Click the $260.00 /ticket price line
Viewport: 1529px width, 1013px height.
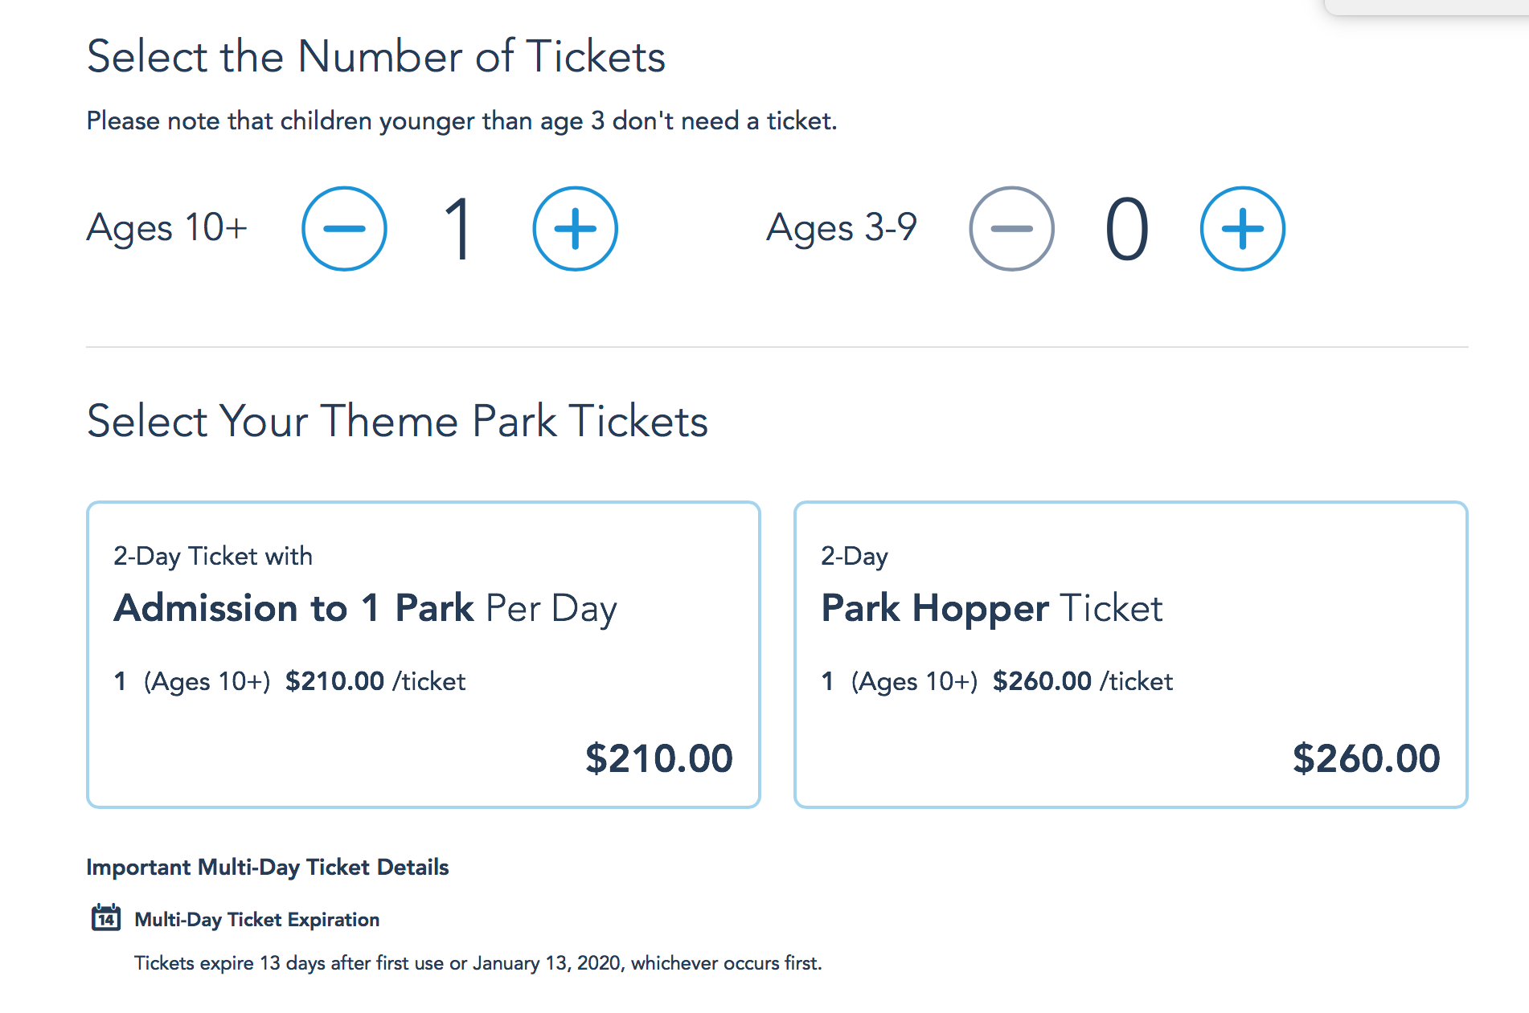coord(1042,680)
